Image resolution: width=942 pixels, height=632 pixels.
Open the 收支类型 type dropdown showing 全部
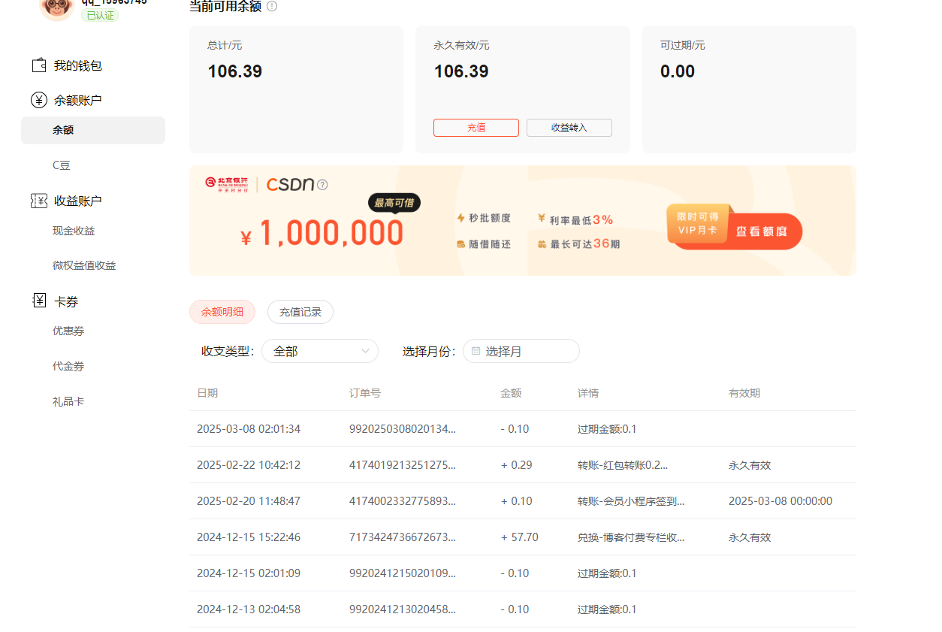(x=320, y=351)
